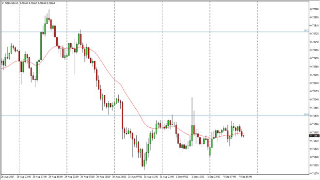Click the 29 Aug 23:00 time label
Image resolution: width=320 pixels, height=180 pixels.
pos(72,177)
